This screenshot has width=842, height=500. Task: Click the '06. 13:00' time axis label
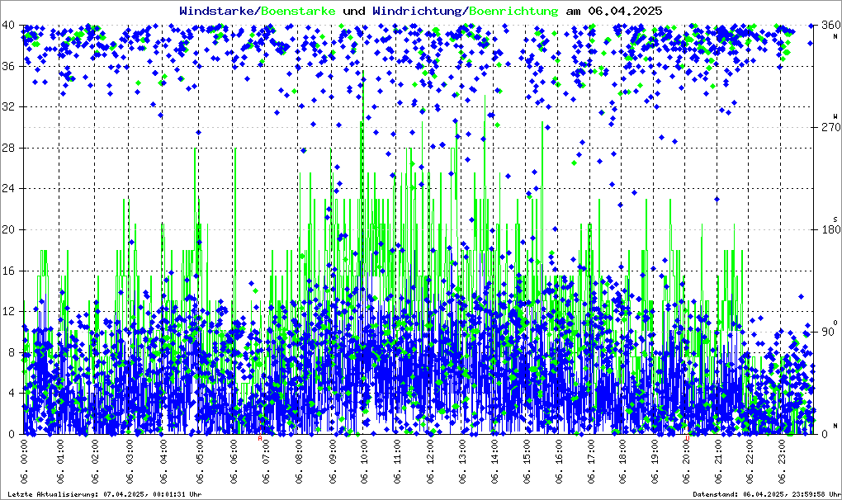(462, 461)
